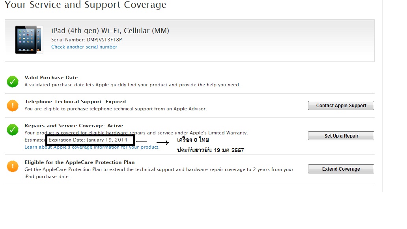Click 'Repairs and Service Coverage: Active' heading
The height and width of the screenshot is (229, 407).
(74, 126)
